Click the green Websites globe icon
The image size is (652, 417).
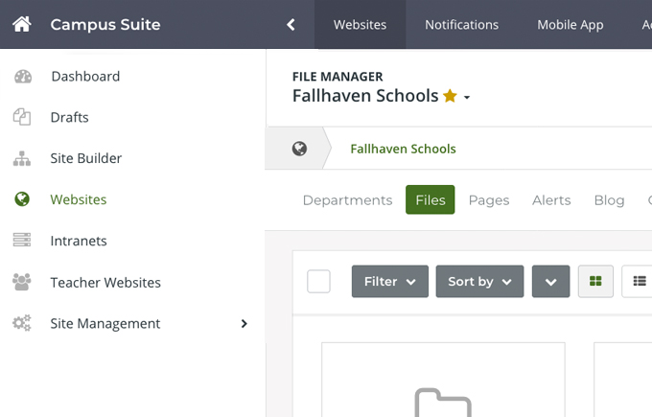tap(22, 199)
